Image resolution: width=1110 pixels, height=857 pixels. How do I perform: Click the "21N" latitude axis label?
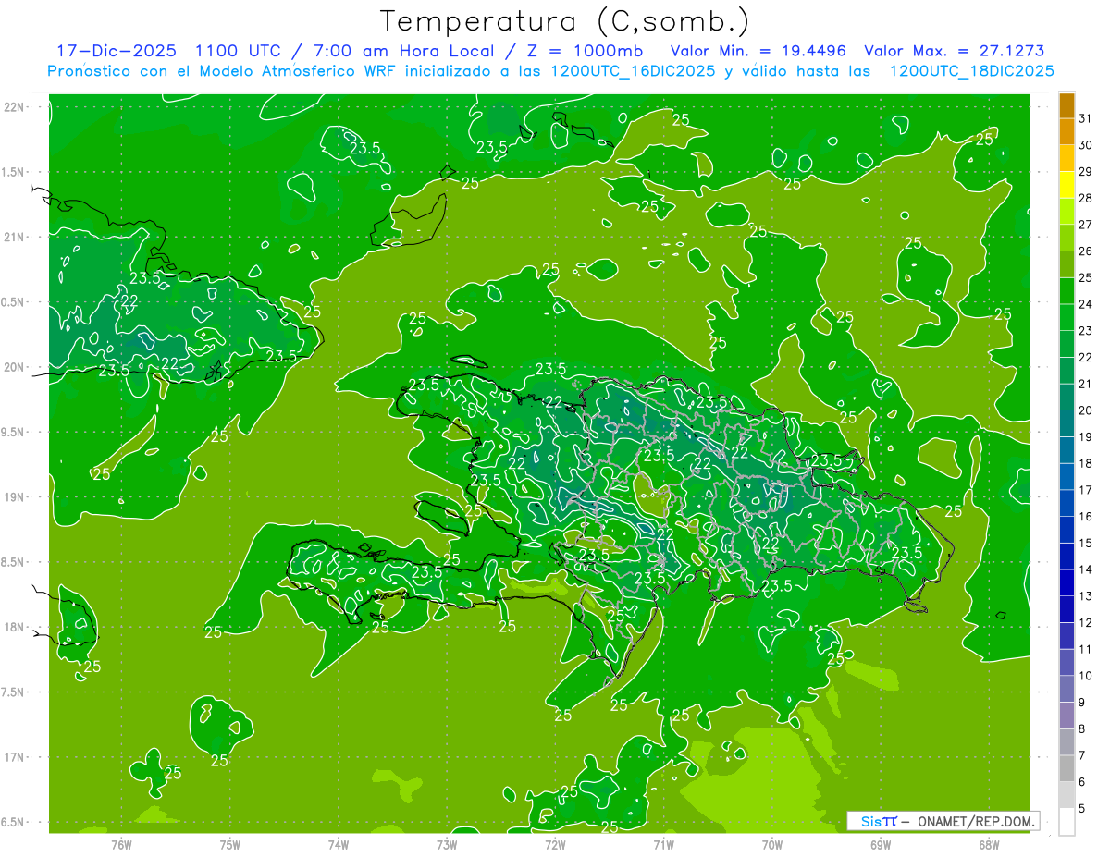tap(15, 238)
